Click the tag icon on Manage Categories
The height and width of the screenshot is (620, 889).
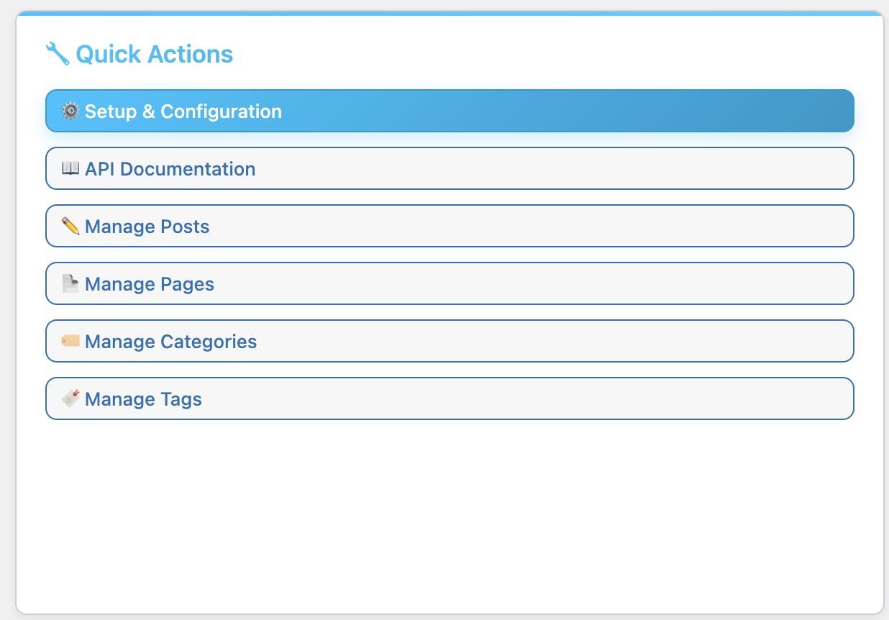(69, 341)
